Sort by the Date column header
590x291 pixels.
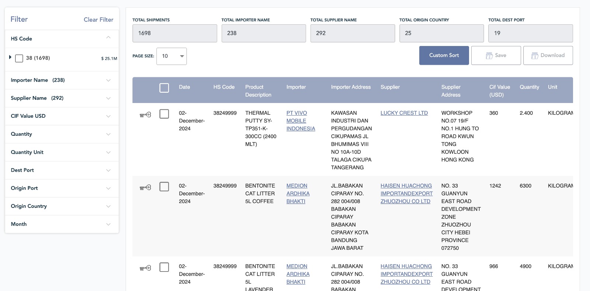pos(184,87)
